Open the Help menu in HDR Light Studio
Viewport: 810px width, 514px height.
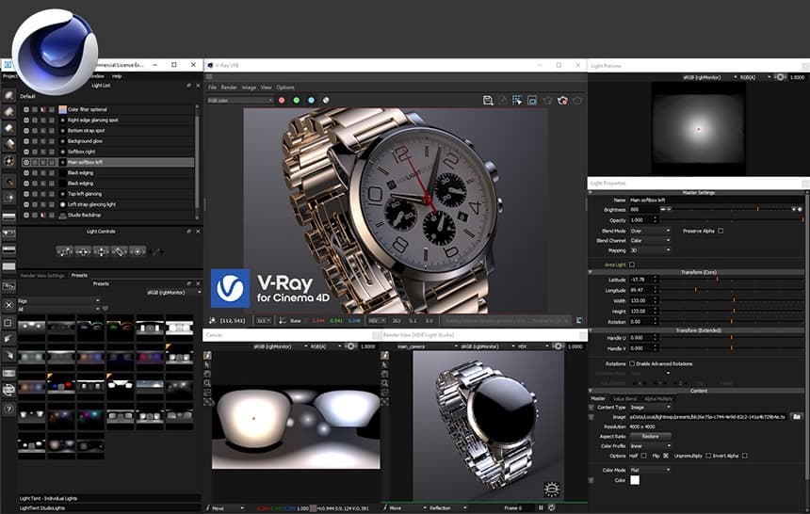tap(117, 76)
